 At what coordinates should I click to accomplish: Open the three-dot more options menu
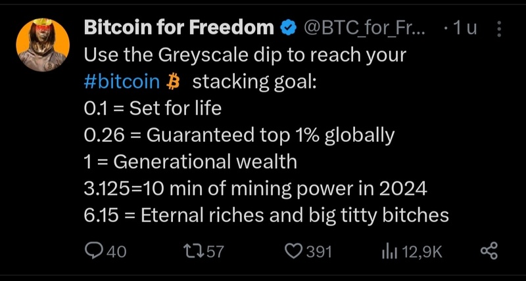click(498, 28)
